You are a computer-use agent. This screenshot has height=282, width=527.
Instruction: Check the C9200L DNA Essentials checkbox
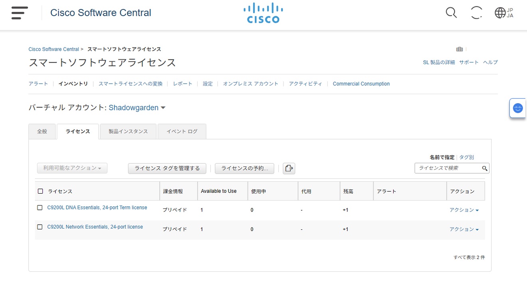(40, 208)
